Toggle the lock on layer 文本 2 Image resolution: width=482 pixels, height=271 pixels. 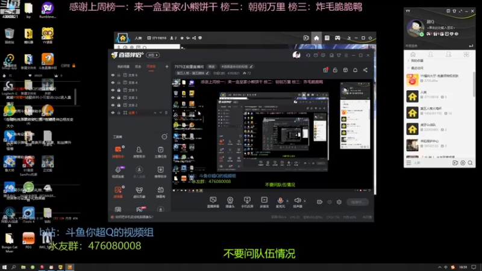point(119,105)
